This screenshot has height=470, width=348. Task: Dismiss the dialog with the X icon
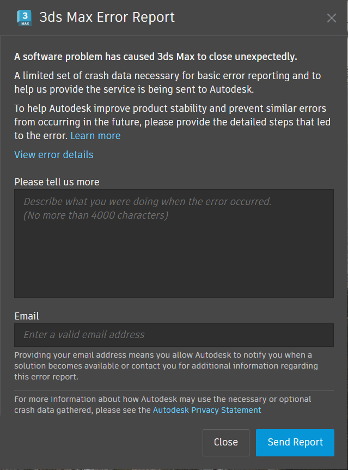point(332,18)
